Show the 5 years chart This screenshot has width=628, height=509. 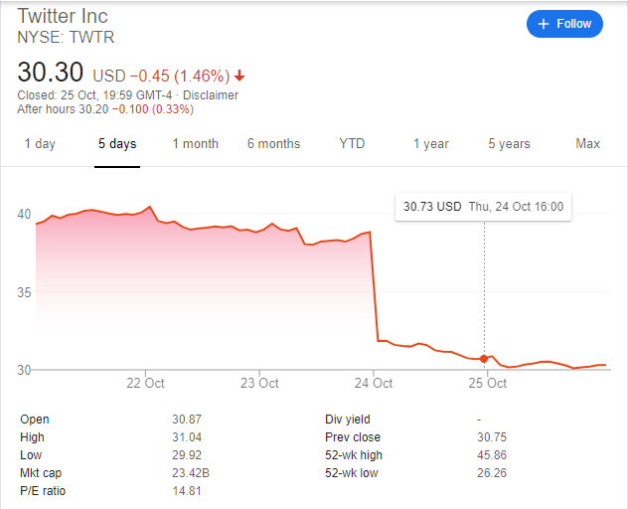[509, 144]
